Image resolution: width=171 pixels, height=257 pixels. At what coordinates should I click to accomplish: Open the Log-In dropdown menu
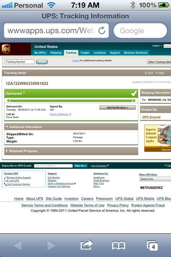coord(157,46)
